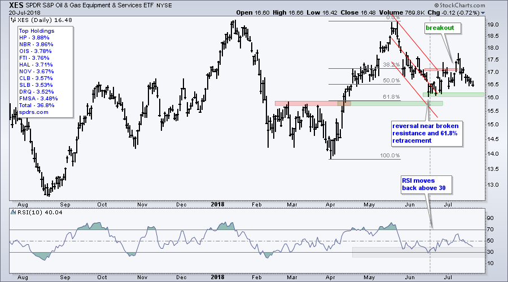The image size is (508, 282).
Task: Click the 'HP - 3.88%' holding row
Action: [x=34, y=38]
